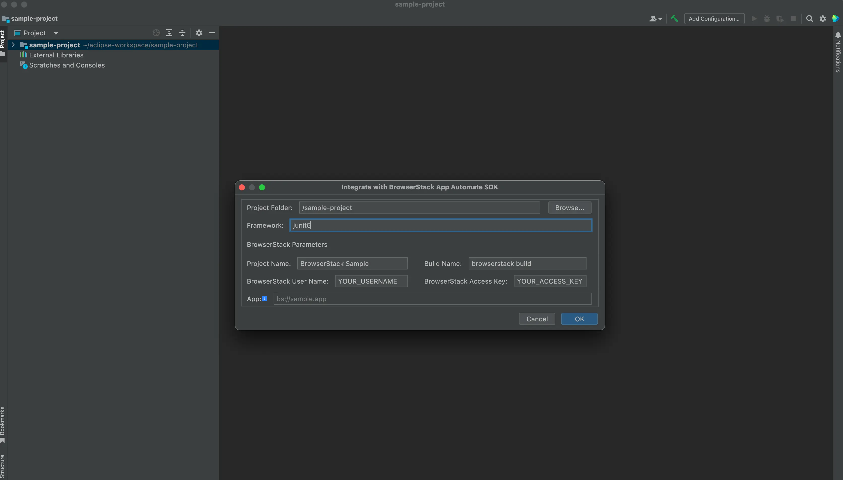Click Cancel in the BrowserStack dialog
The image size is (843, 480).
[537, 319]
